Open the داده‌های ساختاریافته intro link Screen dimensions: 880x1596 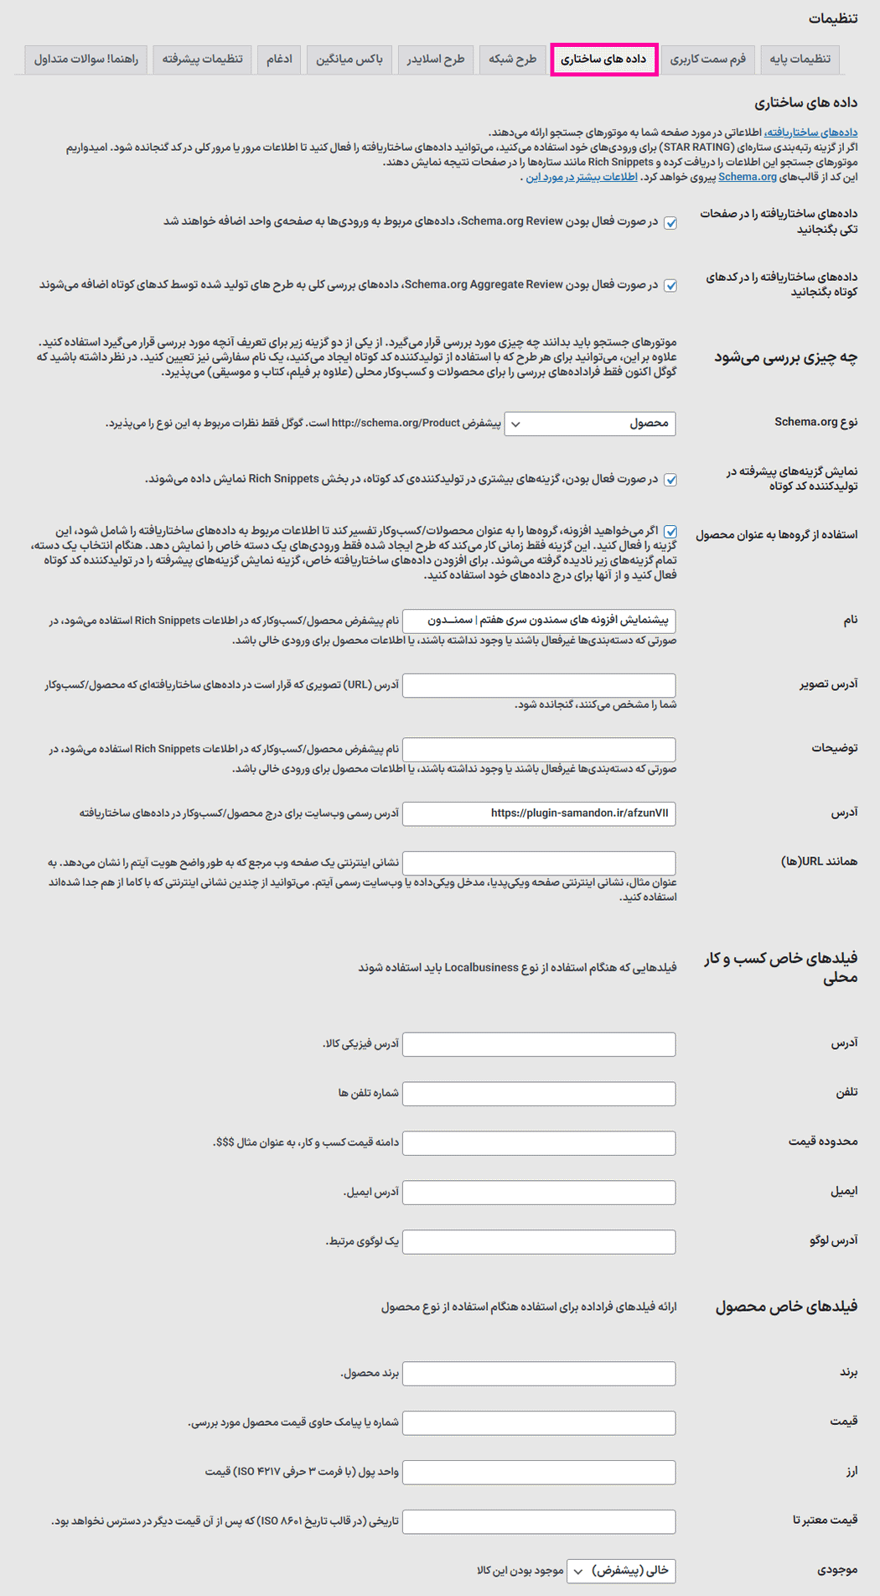(810, 133)
